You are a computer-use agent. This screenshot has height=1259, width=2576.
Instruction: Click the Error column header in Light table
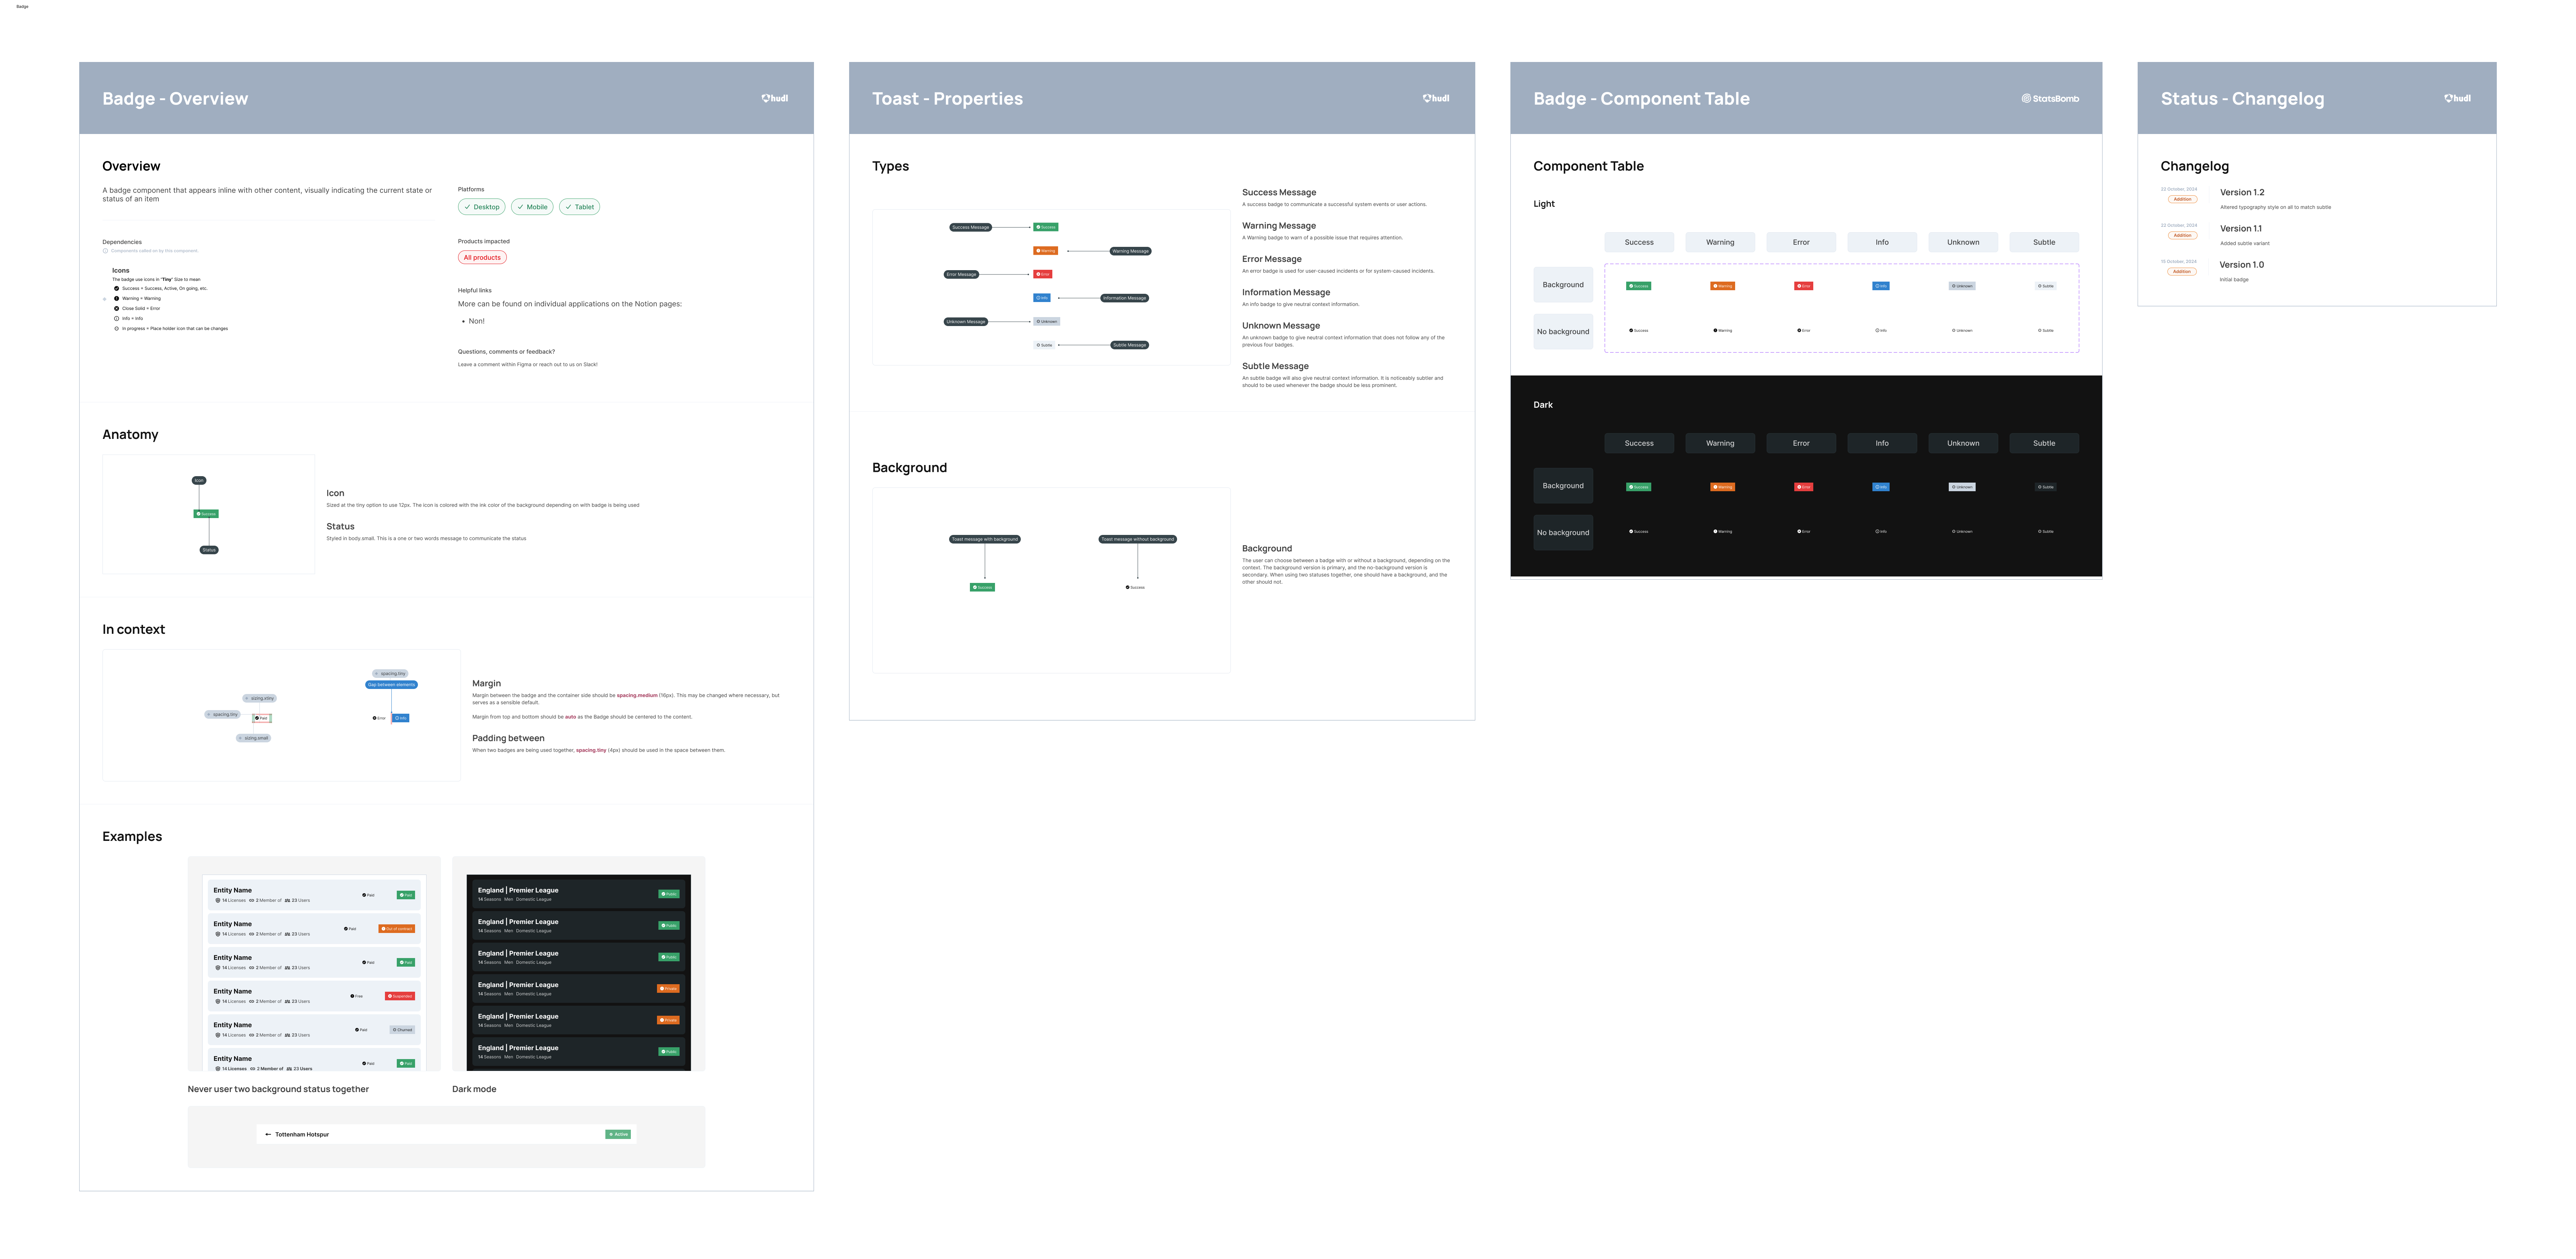coord(1801,242)
